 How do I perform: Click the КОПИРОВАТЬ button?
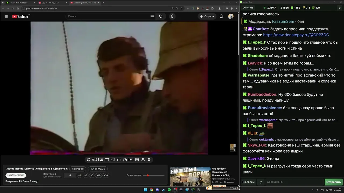(x=98, y=169)
